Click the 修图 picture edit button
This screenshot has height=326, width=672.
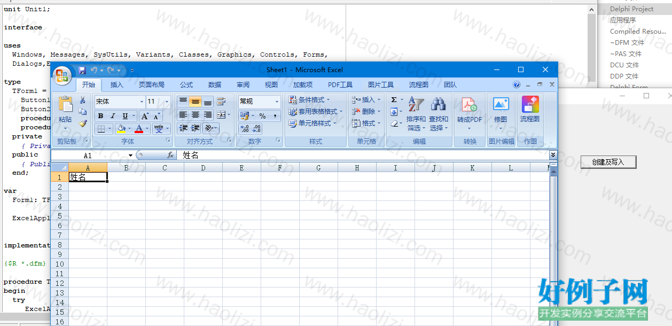click(501, 113)
